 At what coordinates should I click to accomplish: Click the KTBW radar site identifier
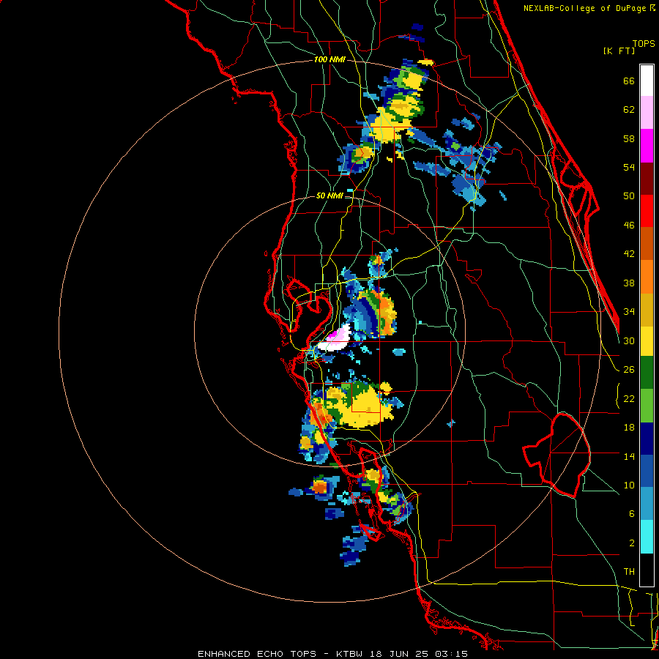pos(349,654)
